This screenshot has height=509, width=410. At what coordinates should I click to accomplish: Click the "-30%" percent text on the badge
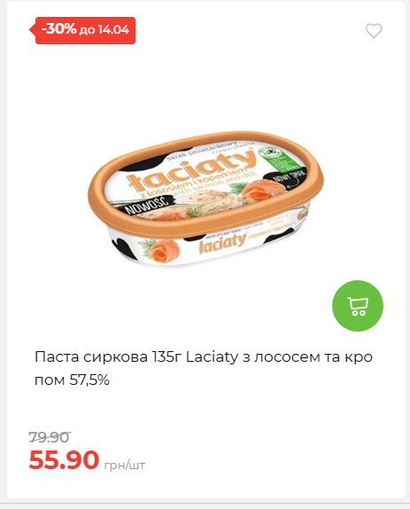click(59, 29)
